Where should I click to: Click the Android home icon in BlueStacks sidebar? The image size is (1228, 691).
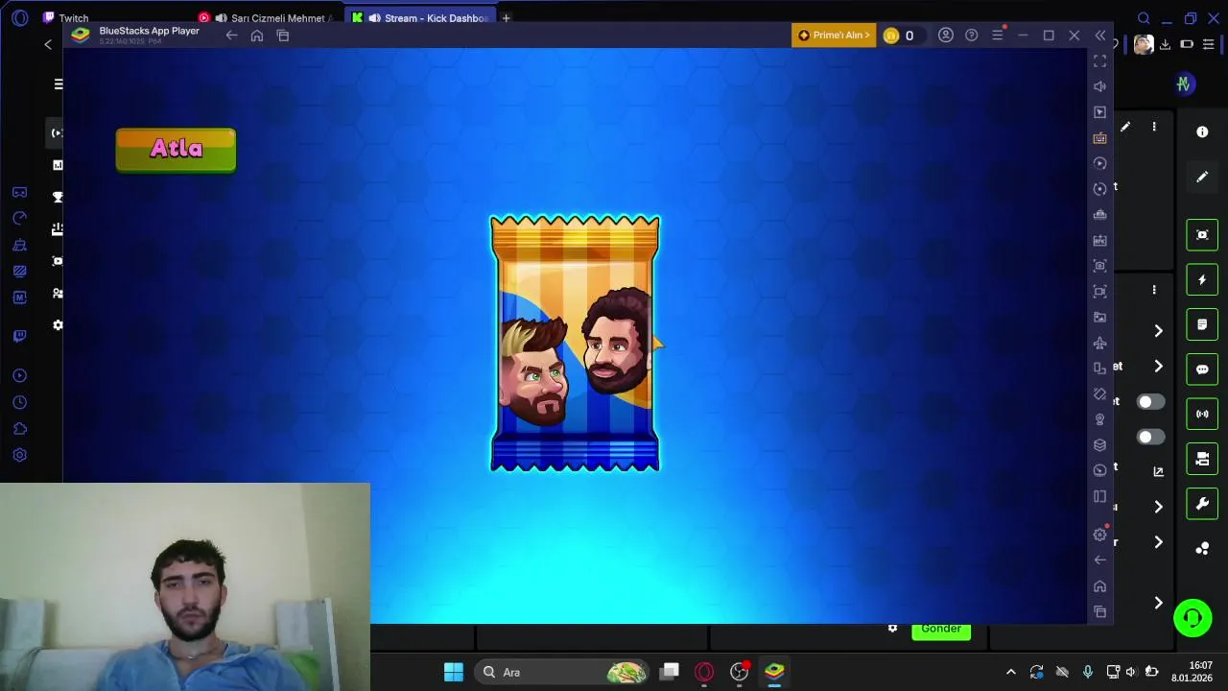coord(1100,586)
